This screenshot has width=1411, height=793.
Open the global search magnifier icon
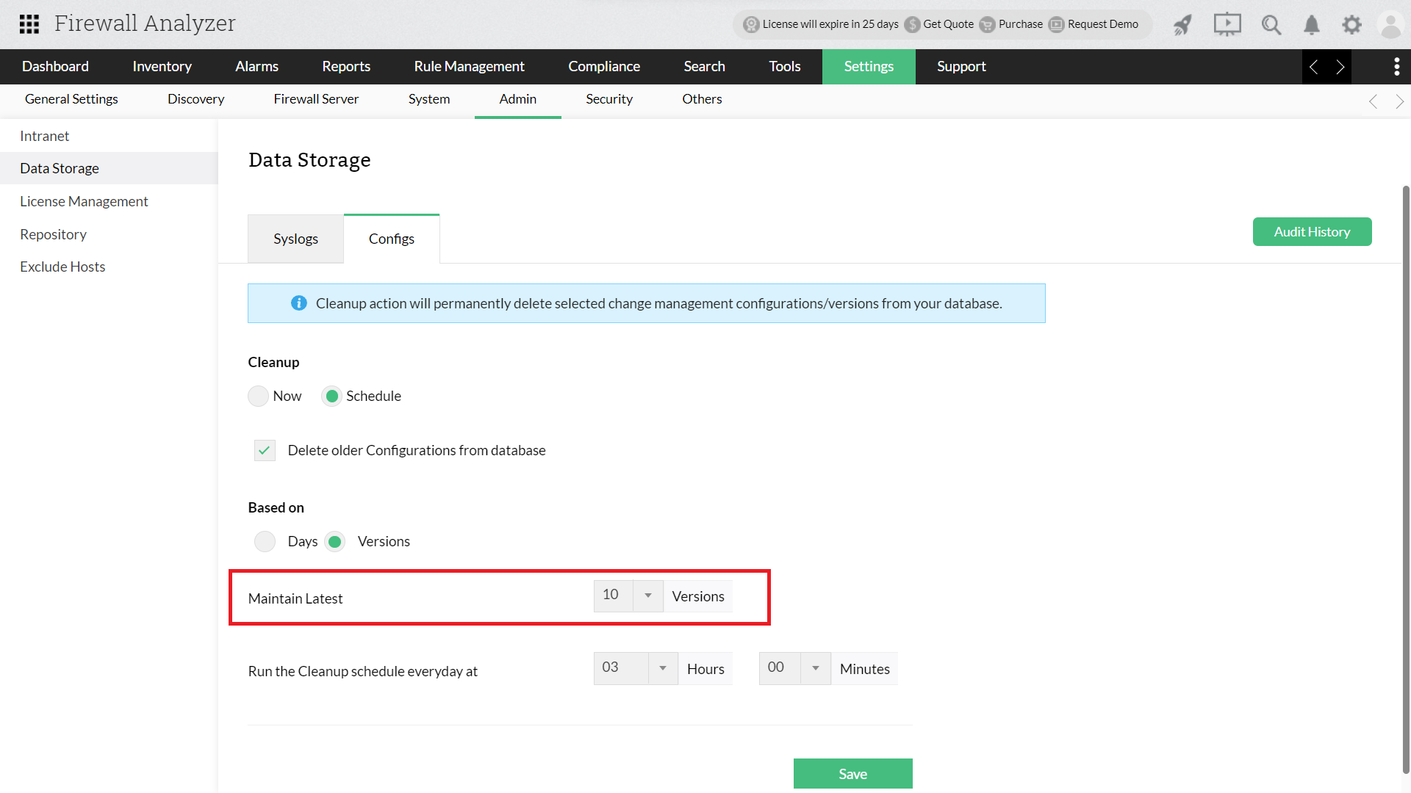[x=1271, y=24]
